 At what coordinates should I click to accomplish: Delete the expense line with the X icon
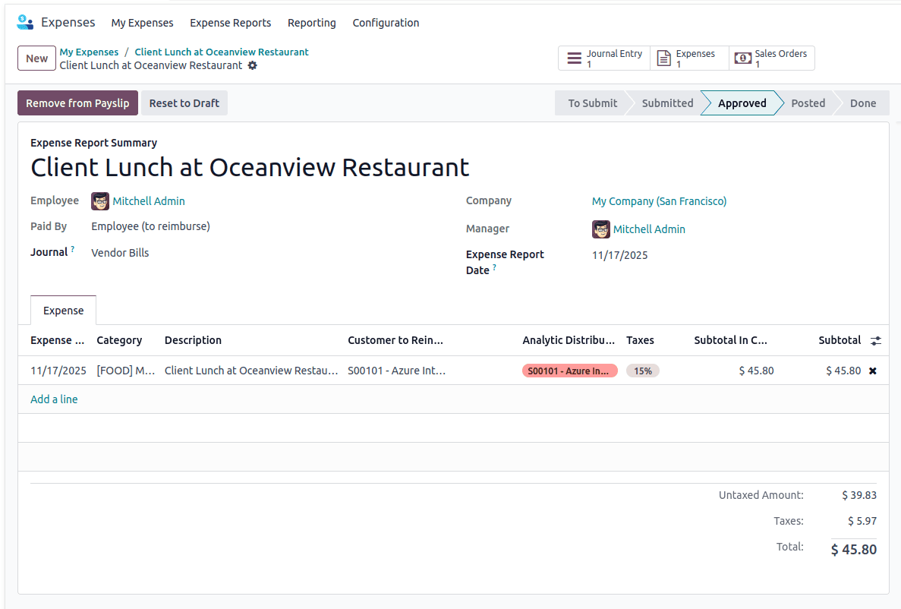coord(874,371)
